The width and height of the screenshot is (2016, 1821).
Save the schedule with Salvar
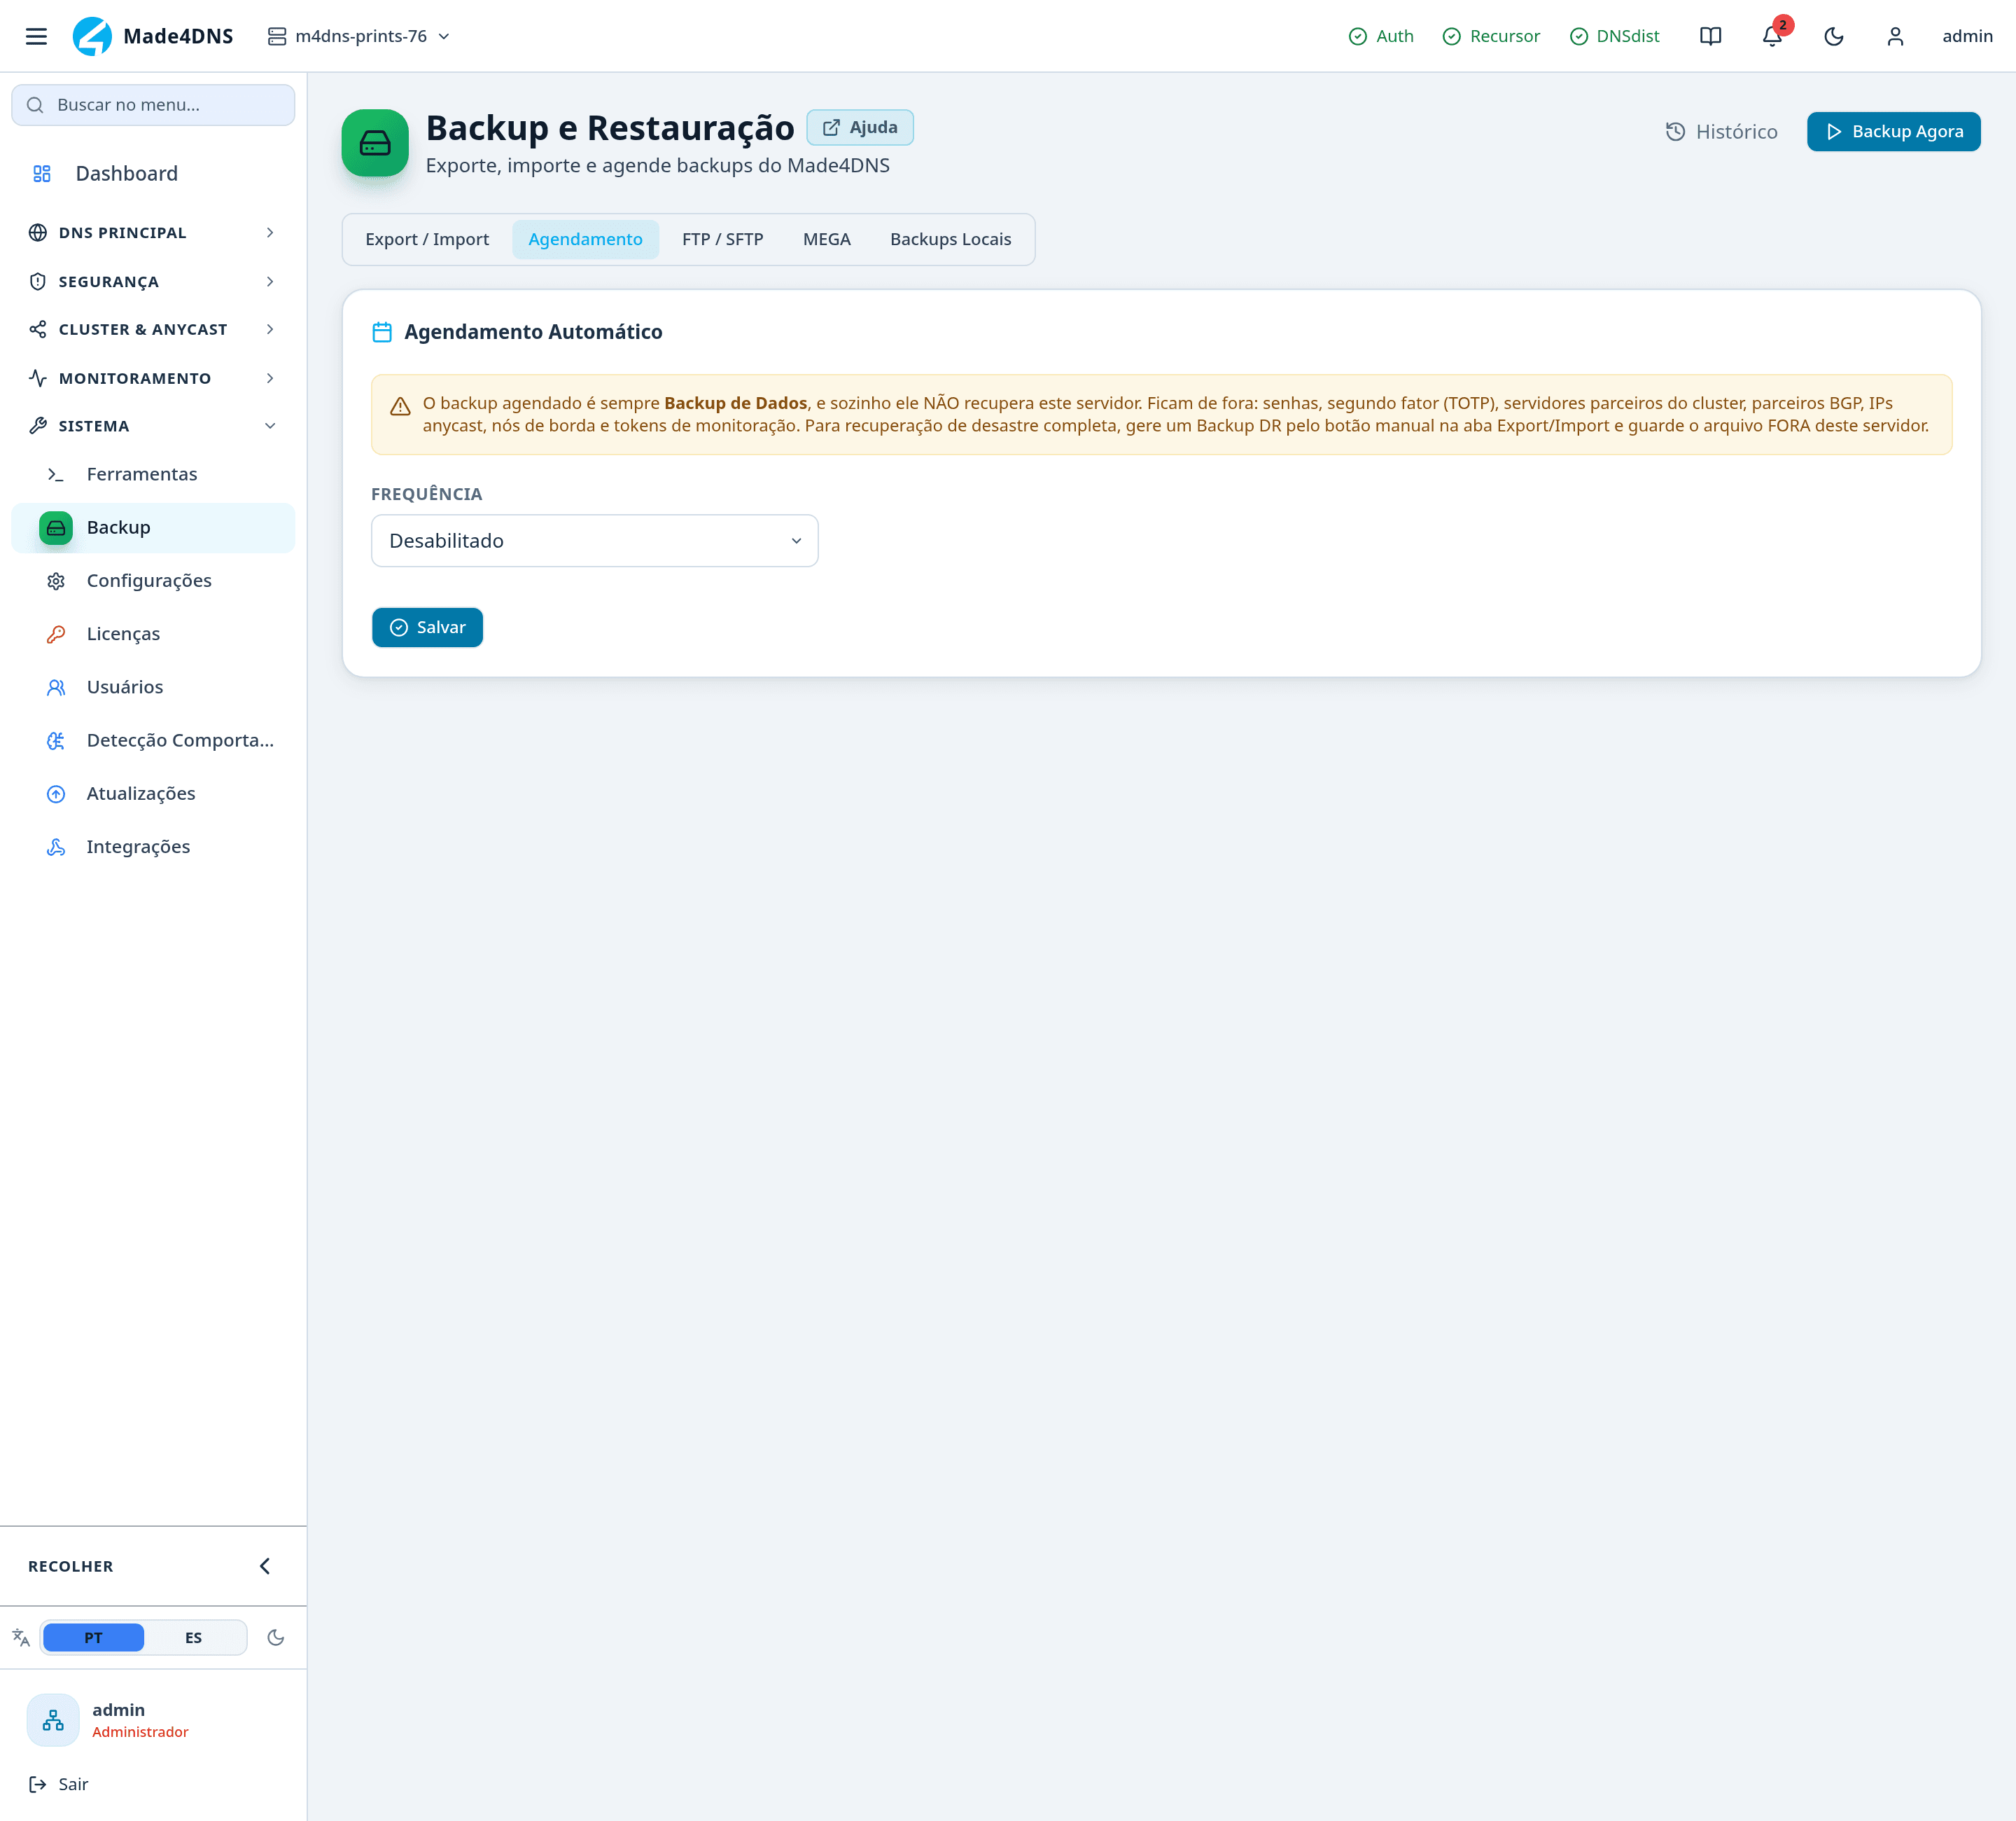coord(427,628)
